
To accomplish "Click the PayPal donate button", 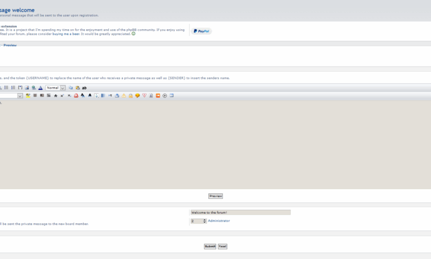I will coord(201,31).
